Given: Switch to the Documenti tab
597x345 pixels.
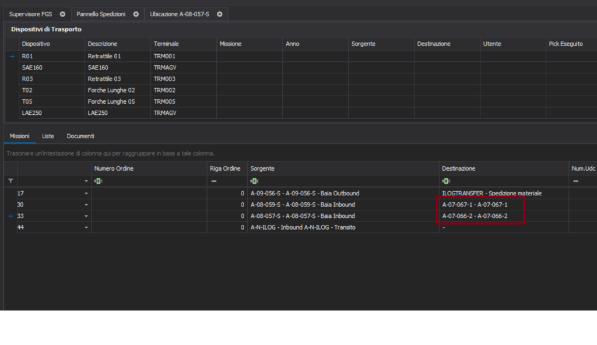Looking at the screenshot, I should 80,136.
